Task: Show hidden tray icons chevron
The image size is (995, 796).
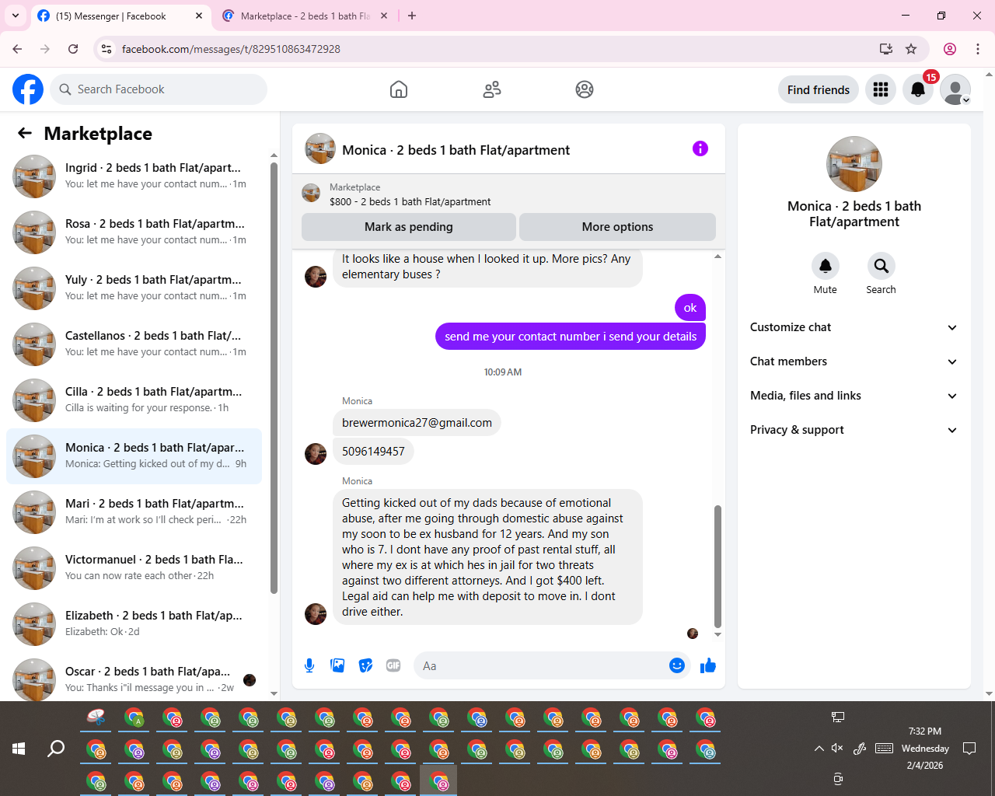Action: [x=819, y=749]
